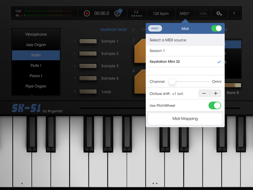Screen dimensions: 253x190
Task: Hit orange drum pad number 1
Action: [140, 51]
